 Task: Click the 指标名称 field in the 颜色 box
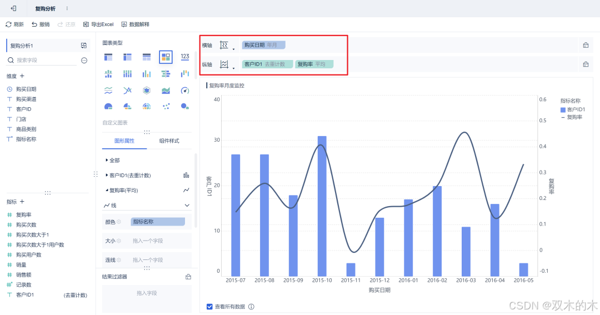158,222
